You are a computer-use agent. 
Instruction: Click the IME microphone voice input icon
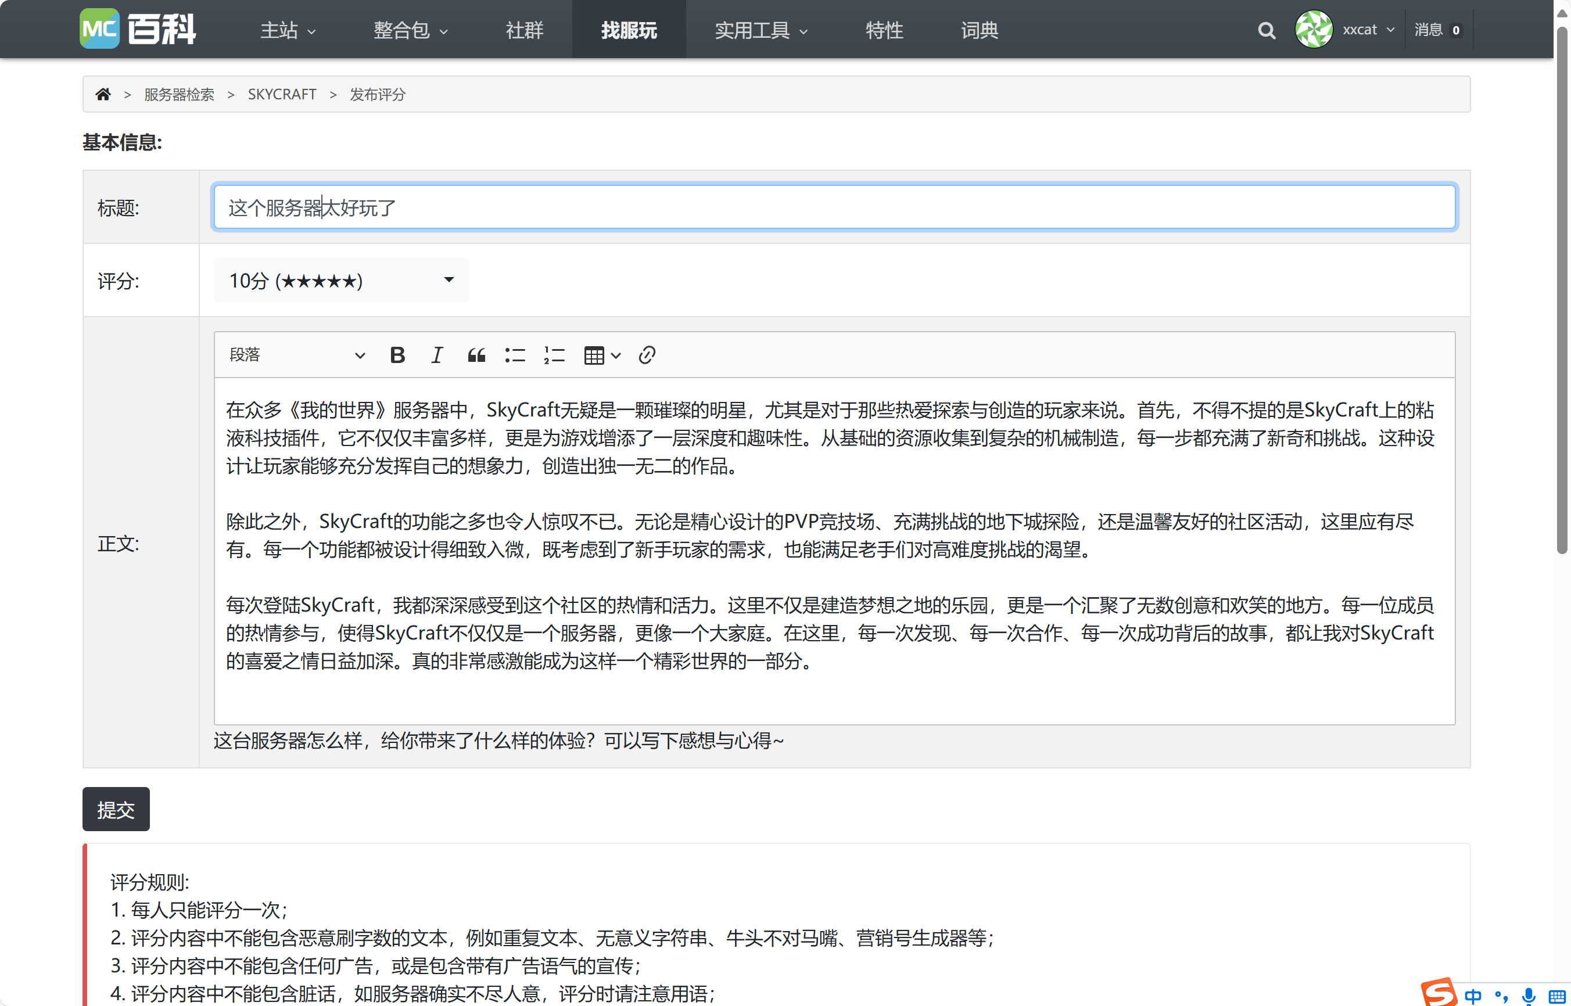pyautogui.click(x=1529, y=996)
